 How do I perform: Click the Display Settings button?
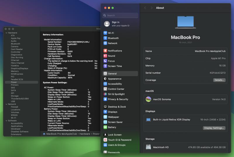pos(214,128)
